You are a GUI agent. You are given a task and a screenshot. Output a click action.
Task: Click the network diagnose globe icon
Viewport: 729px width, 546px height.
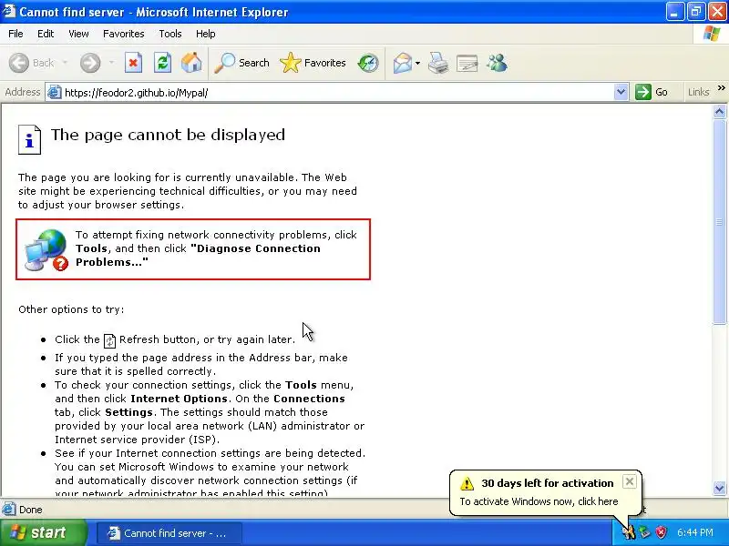pos(46,249)
